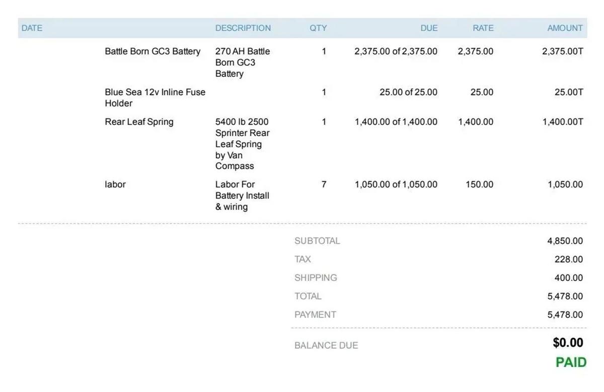Click the 270 AH Battle Born description text

tap(242, 62)
